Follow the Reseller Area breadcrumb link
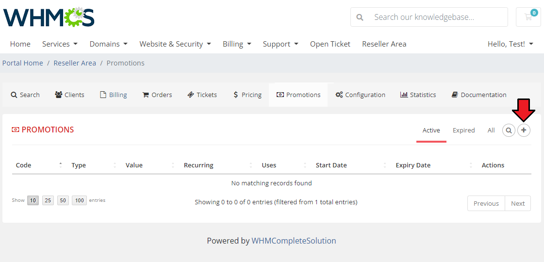This screenshot has width=544, height=262. coord(75,63)
